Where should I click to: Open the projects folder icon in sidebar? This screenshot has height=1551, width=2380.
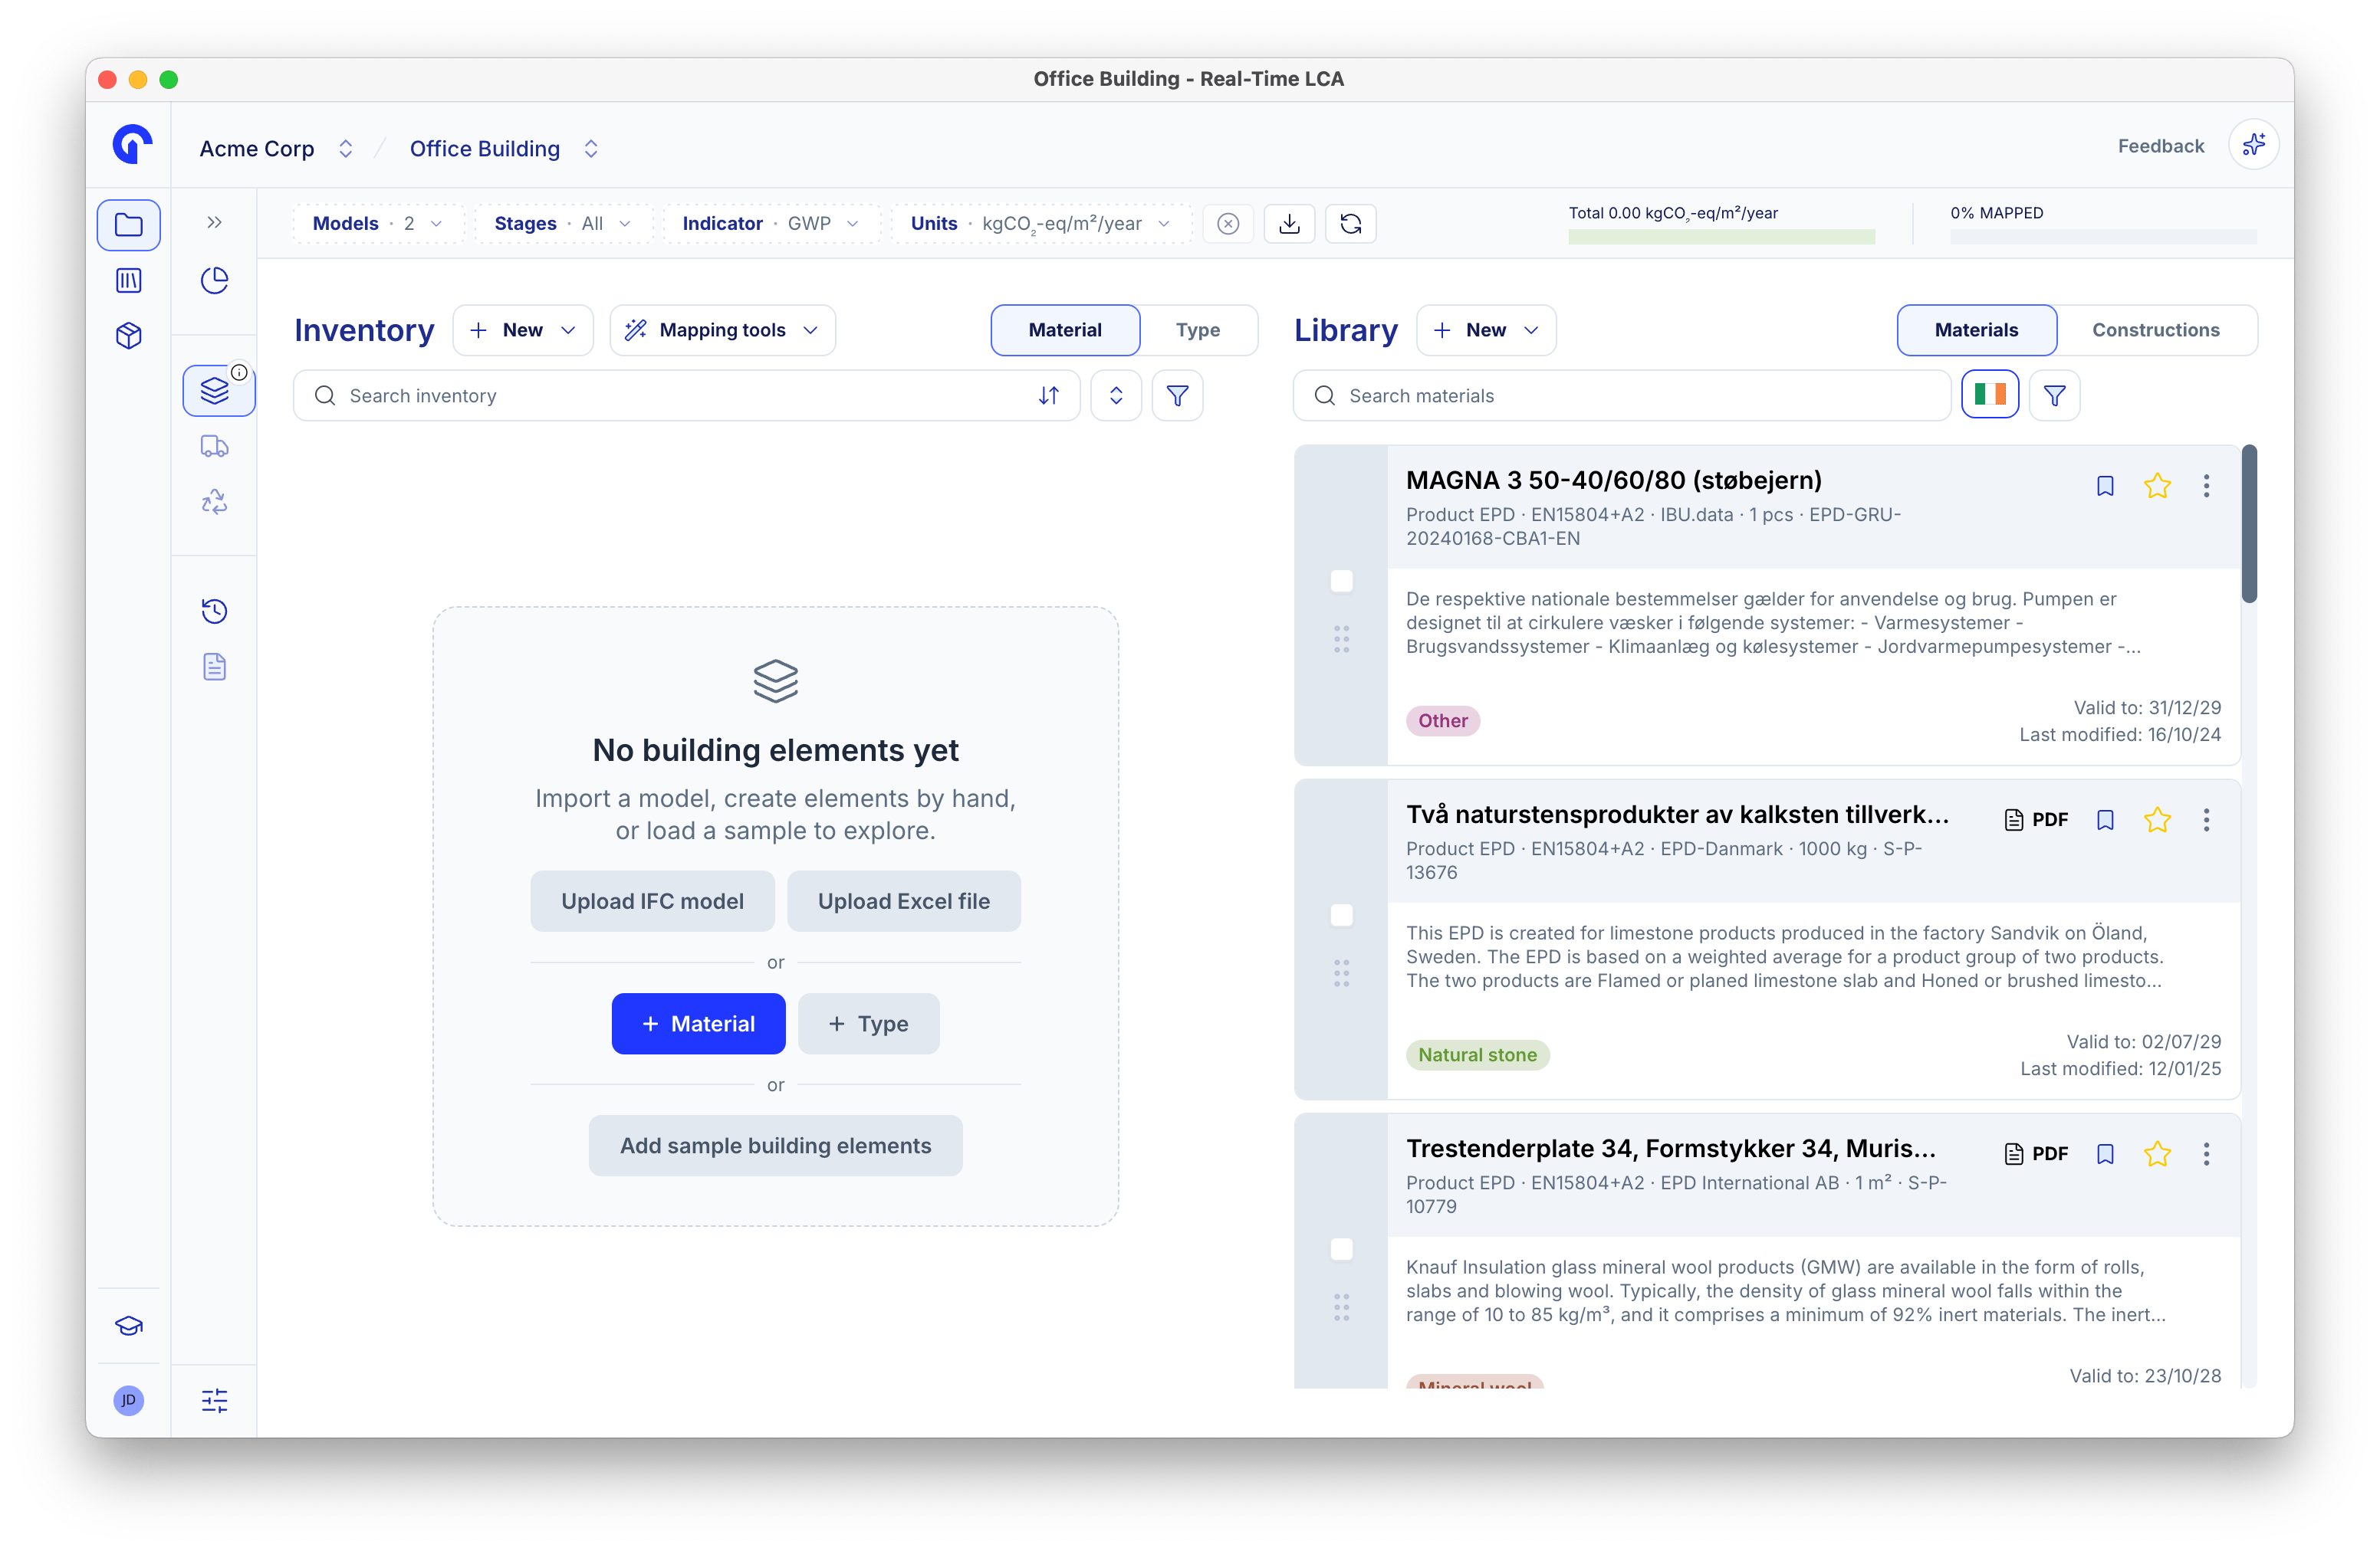[128, 224]
